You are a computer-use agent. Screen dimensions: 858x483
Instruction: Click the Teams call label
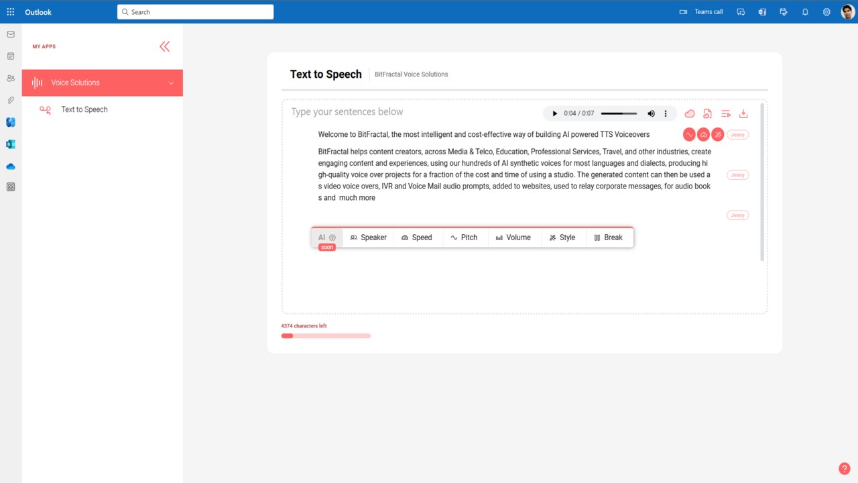(x=709, y=12)
